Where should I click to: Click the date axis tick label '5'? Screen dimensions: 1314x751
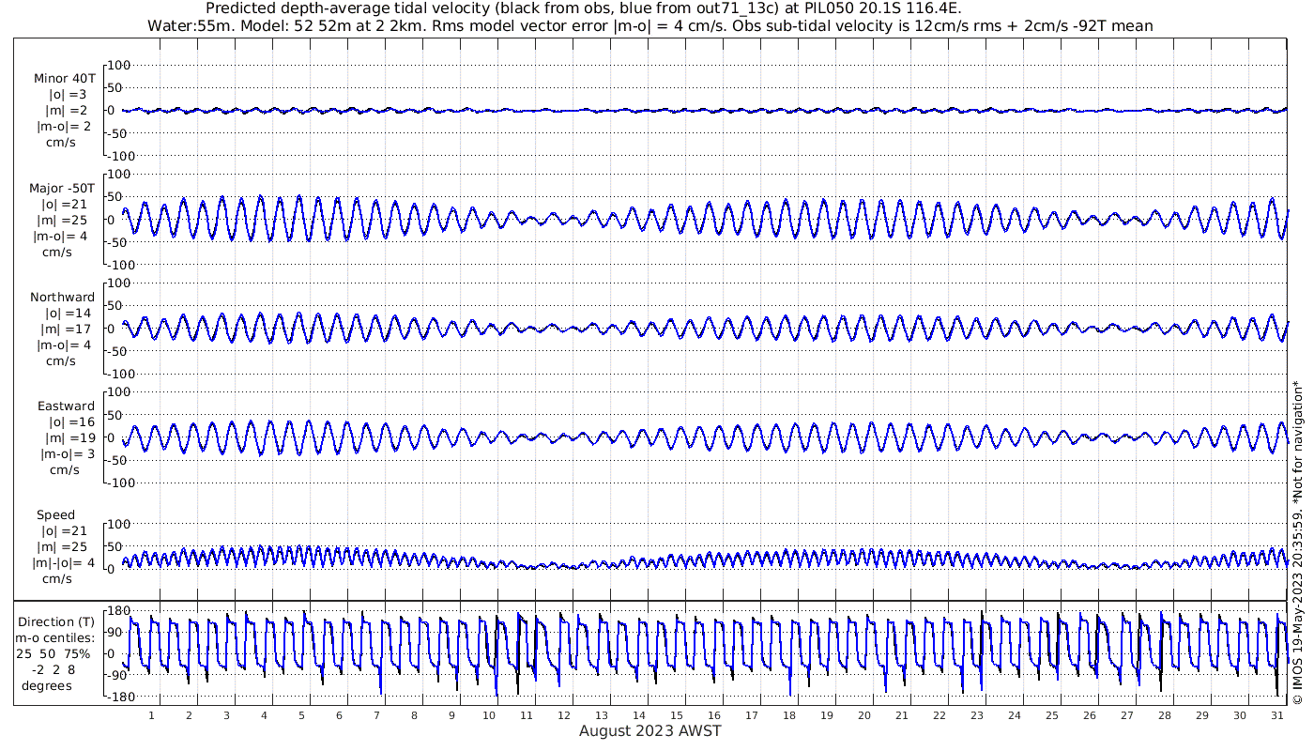point(301,715)
